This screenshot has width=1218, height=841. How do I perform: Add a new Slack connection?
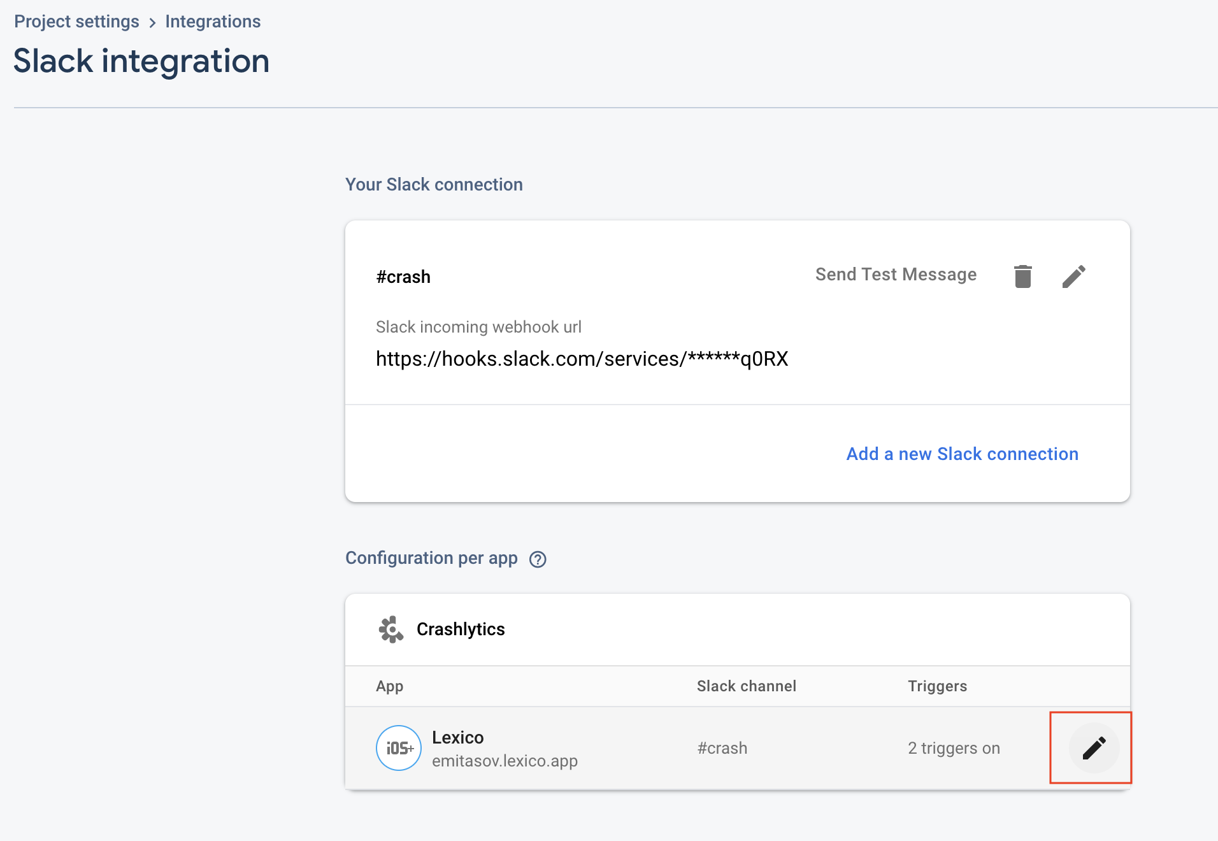(x=962, y=454)
